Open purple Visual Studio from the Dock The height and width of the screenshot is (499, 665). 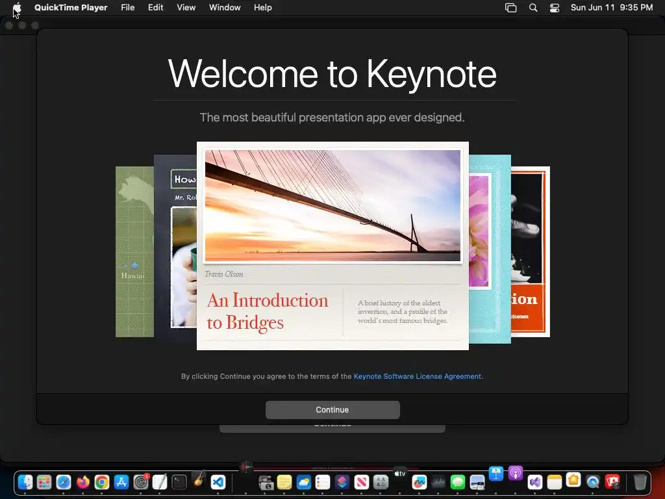point(535,482)
